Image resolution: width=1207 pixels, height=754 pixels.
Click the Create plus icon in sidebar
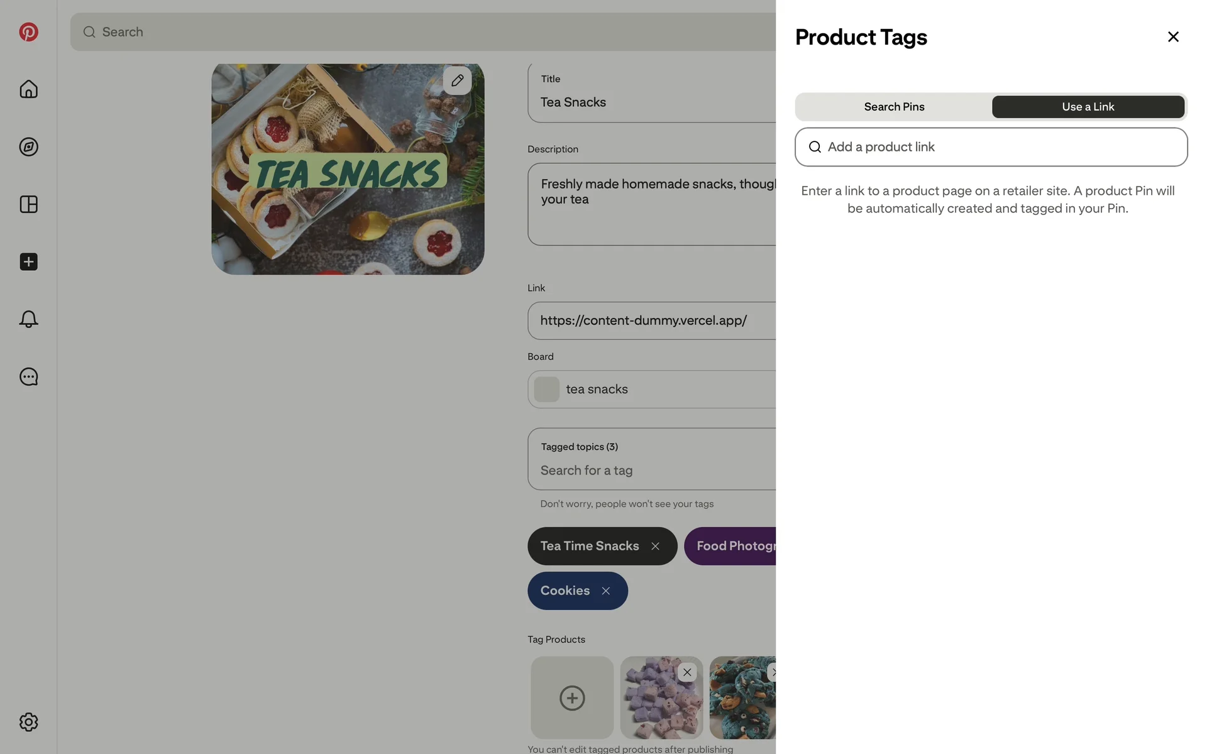point(28,262)
